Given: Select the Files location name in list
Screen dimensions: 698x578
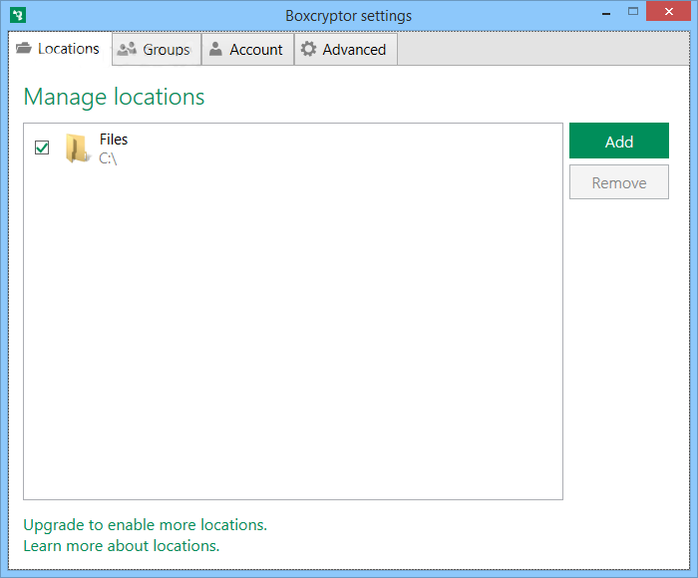Looking at the screenshot, I should pyautogui.click(x=114, y=140).
